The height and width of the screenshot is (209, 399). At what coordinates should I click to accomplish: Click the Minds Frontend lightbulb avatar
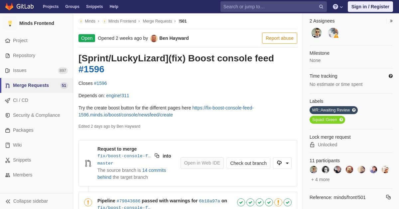coord(10,23)
